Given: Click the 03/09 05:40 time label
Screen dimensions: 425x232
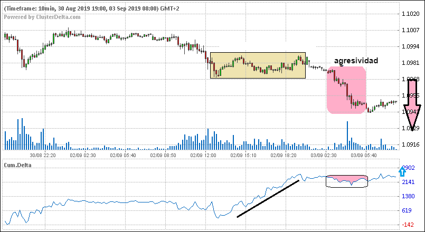Looking at the screenshot, I should pyautogui.click(x=363, y=156).
